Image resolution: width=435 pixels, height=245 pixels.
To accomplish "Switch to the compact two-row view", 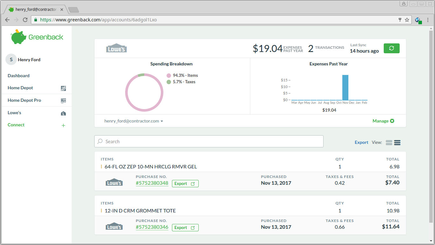I will (389, 143).
